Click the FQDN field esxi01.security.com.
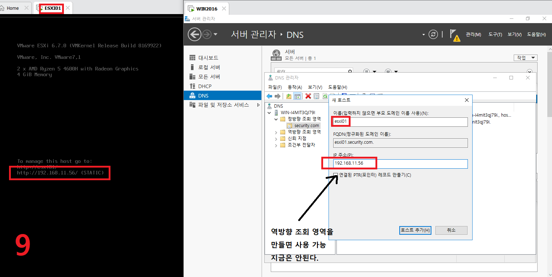552x277 pixels. tap(400, 143)
